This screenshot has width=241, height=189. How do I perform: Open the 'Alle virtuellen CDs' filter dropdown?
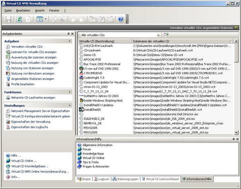[158, 35]
